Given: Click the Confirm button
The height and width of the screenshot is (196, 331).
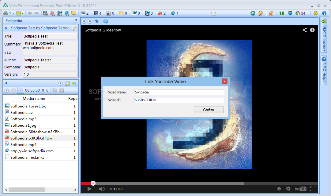Looking at the screenshot, I should point(209,110).
